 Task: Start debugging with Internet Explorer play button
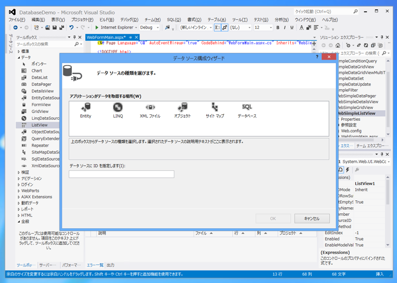coord(97,27)
